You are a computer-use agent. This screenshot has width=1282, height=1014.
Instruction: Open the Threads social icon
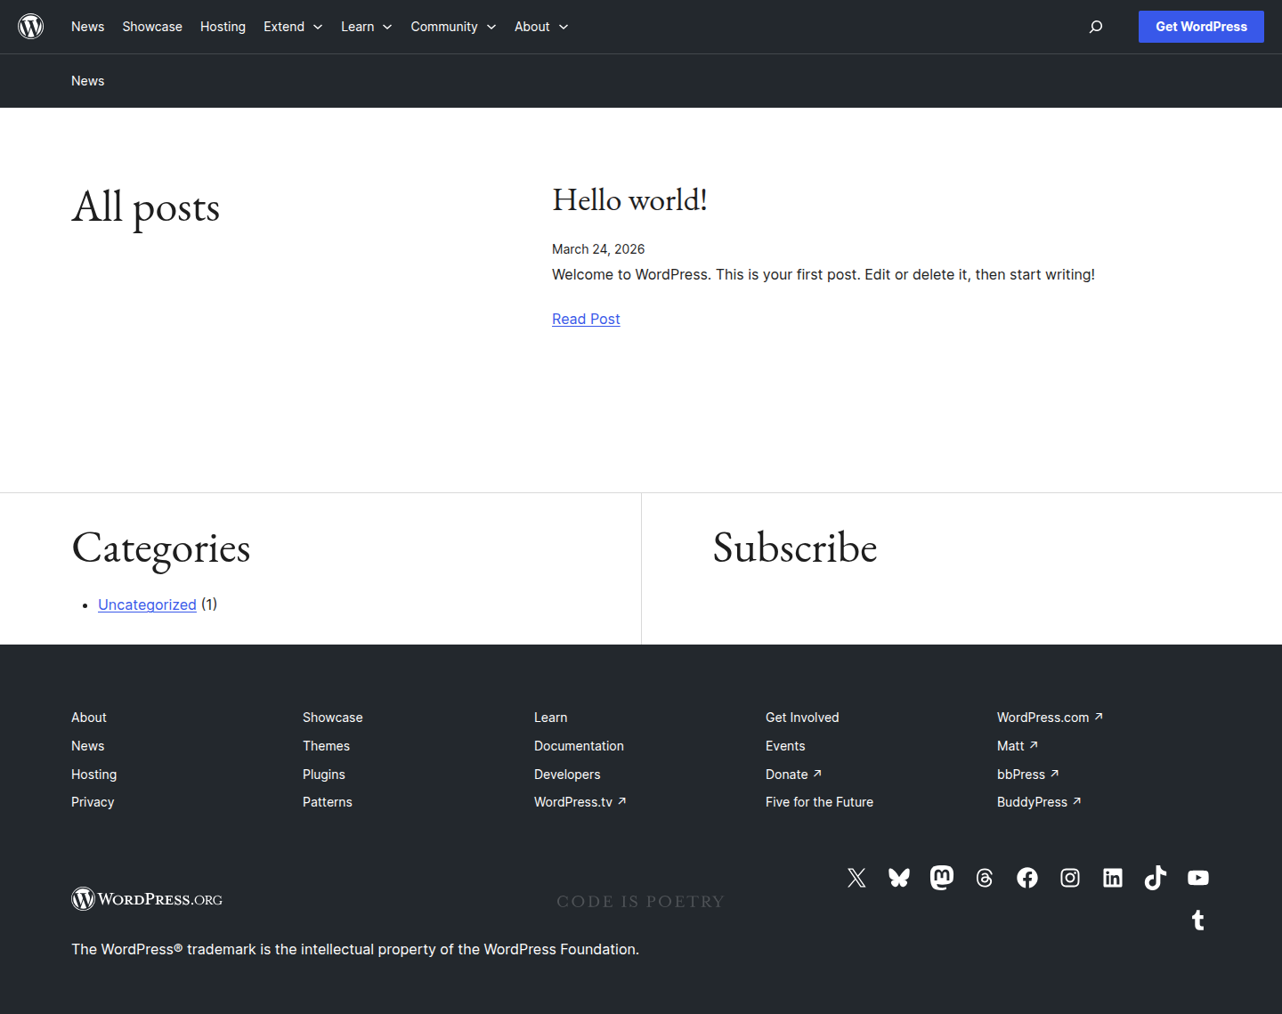985,878
